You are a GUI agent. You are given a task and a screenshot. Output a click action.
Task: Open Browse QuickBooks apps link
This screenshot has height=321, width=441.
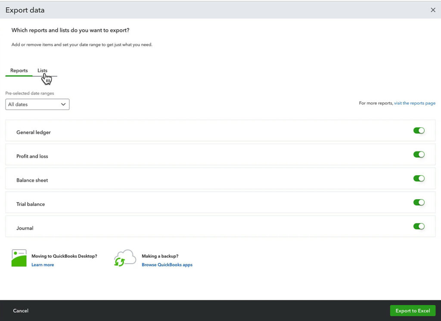pyautogui.click(x=167, y=265)
